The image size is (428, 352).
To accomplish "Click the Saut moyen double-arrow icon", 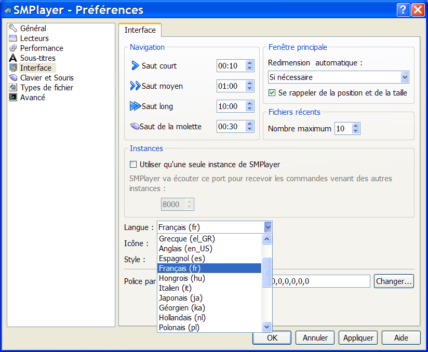I will [136, 86].
